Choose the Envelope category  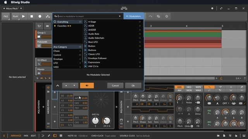click(67, 59)
